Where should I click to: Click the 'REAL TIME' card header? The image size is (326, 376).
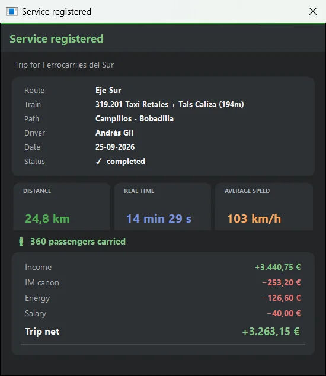click(x=139, y=191)
